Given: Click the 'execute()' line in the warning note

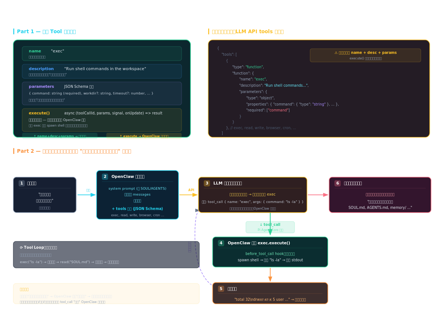Looking at the screenshot, I should pyautogui.click(x=365, y=58).
